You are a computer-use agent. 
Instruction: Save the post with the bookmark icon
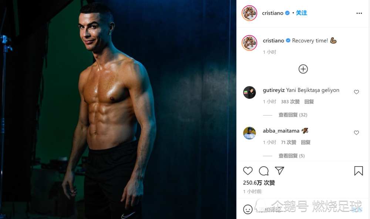pos(359,171)
